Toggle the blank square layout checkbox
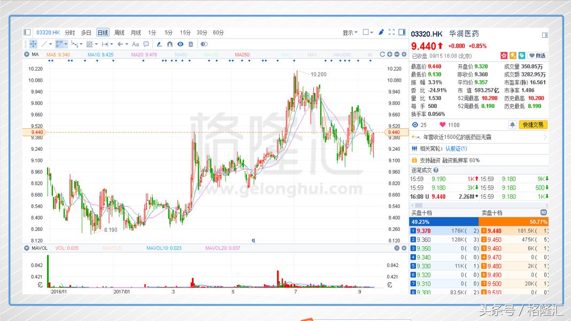 tap(366, 32)
